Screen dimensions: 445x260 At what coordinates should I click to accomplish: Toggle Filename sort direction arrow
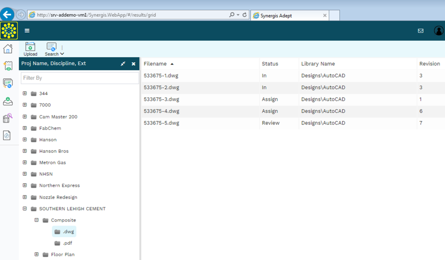(172, 64)
